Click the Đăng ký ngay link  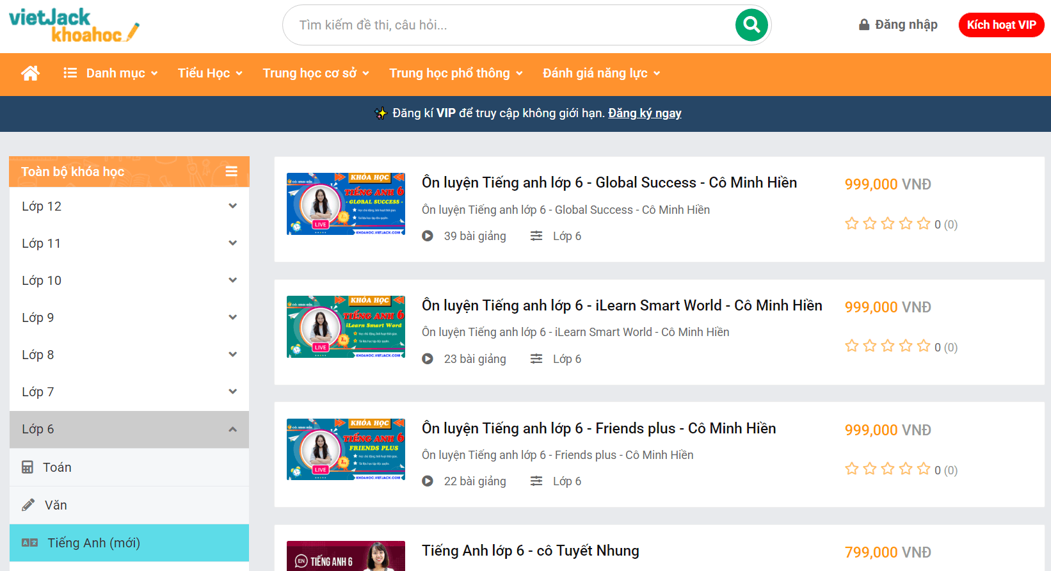click(645, 113)
